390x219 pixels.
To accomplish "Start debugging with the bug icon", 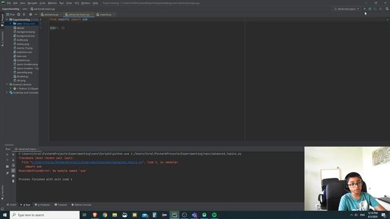I will [x=370, y=9].
